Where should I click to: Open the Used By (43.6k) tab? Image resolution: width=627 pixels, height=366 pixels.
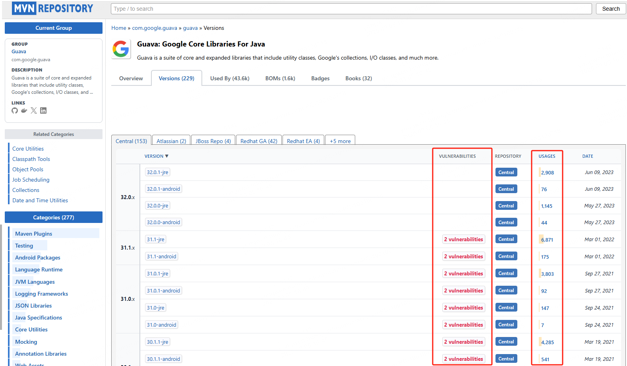(x=230, y=78)
